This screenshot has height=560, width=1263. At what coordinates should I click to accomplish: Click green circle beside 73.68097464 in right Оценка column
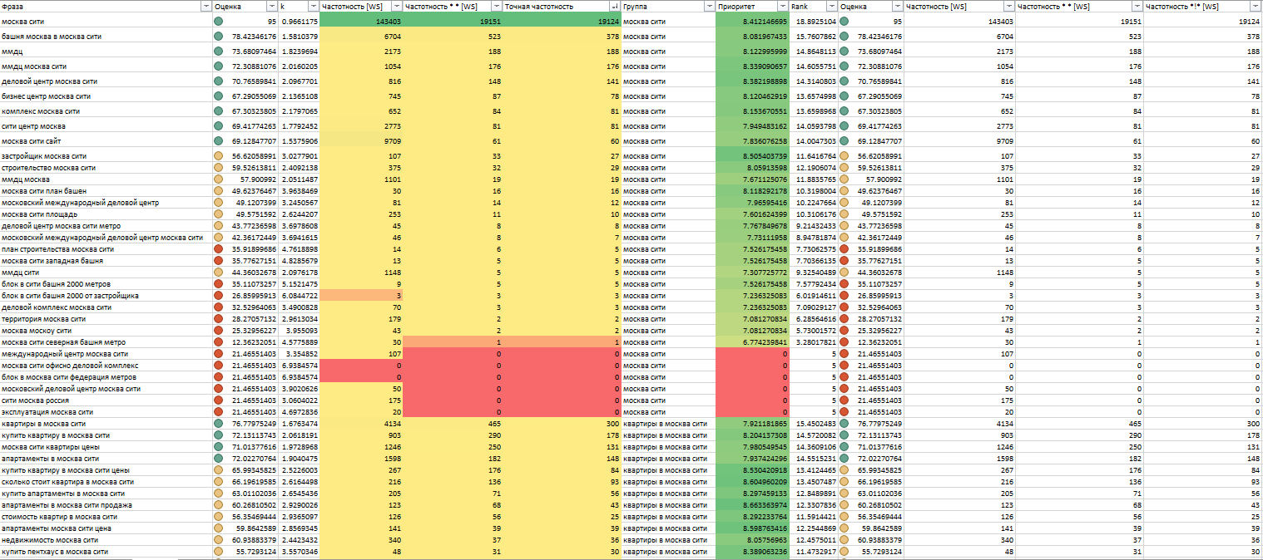pyautogui.click(x=844, y=52)
